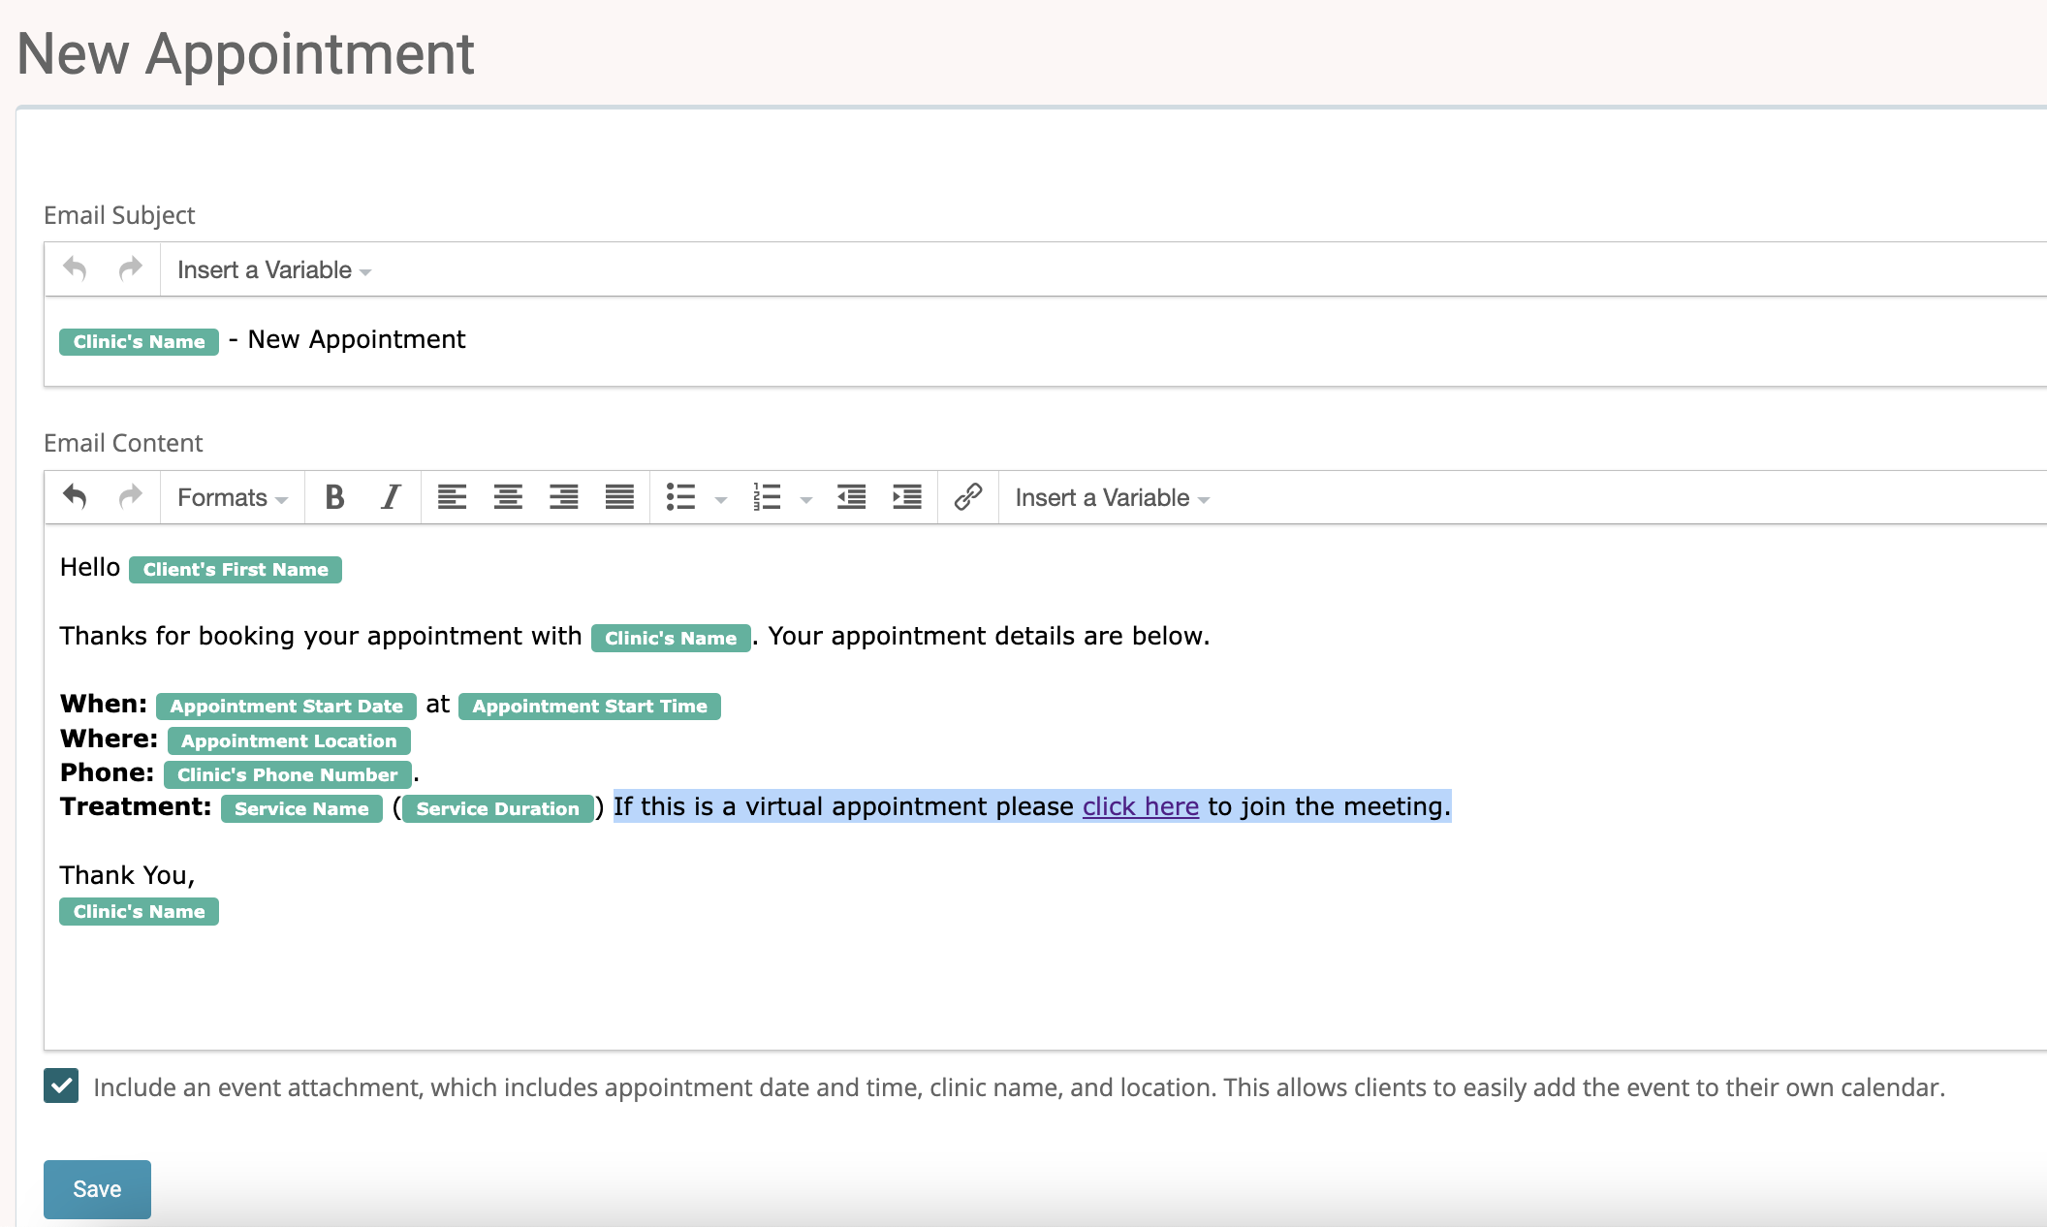Toggle Italic formatting in content editor
The width and height of the screenshot is (2047, 1227).
pos(391,497)
